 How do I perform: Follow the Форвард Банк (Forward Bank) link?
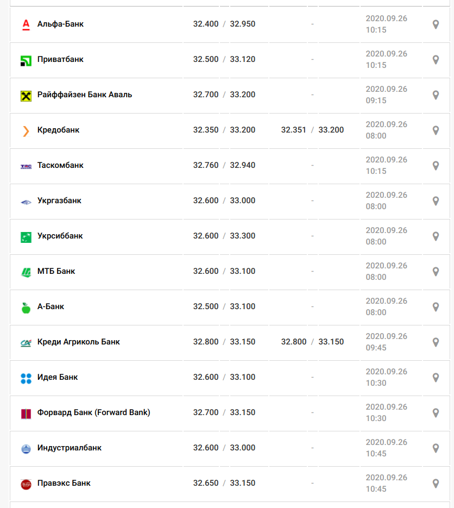pos(93,412)
